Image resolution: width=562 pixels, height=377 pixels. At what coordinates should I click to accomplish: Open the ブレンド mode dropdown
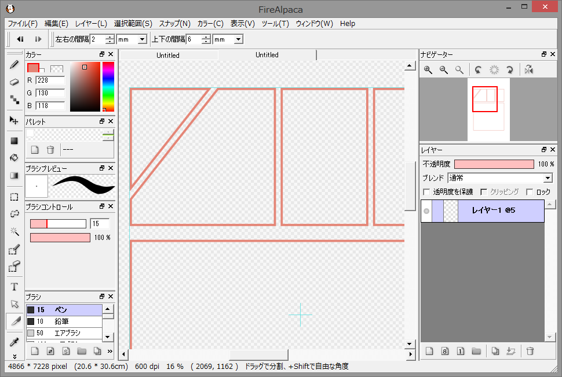tap(548, 178)
